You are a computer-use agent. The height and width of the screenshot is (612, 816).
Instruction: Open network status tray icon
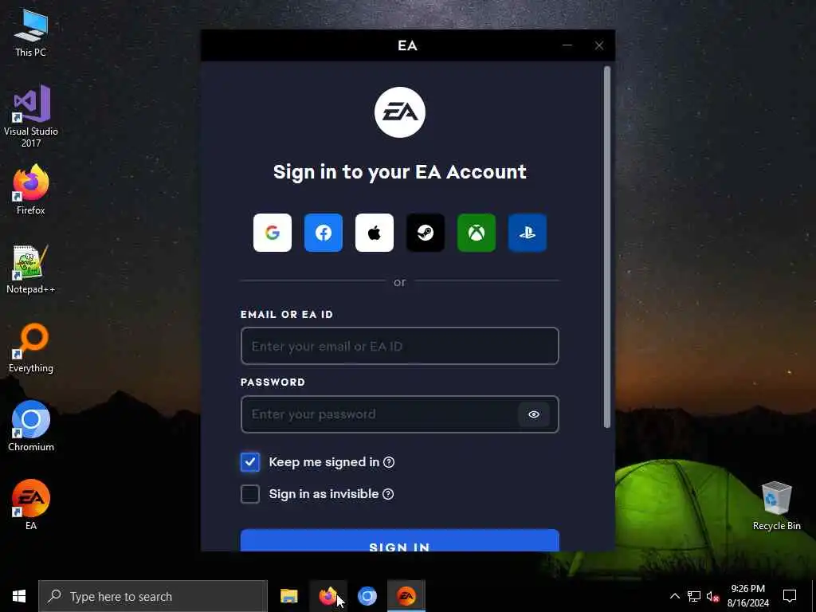694,596
